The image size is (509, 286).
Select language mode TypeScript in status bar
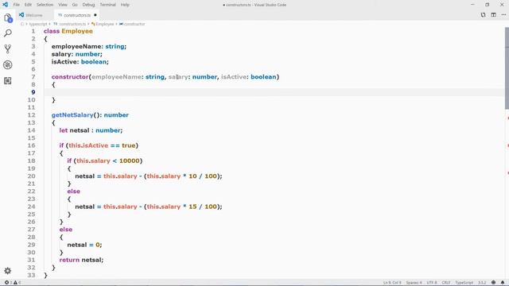point(464,283)
